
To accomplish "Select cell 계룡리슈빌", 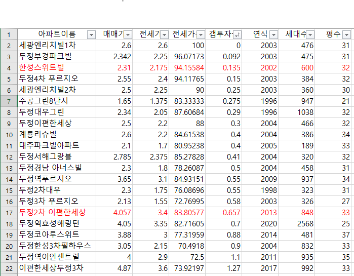I will [57, 135].
